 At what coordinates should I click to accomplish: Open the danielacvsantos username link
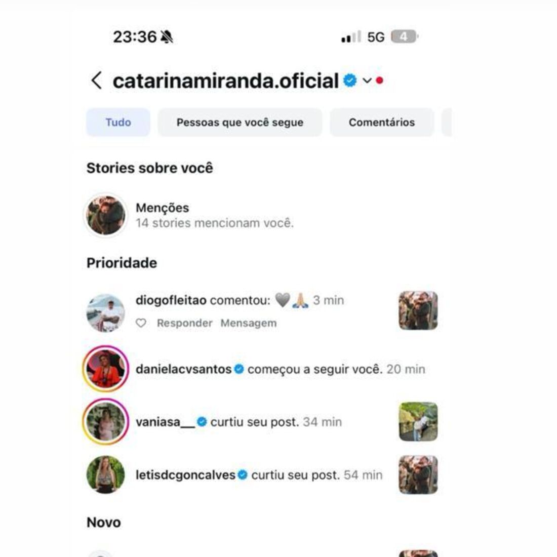pos(184,369)
